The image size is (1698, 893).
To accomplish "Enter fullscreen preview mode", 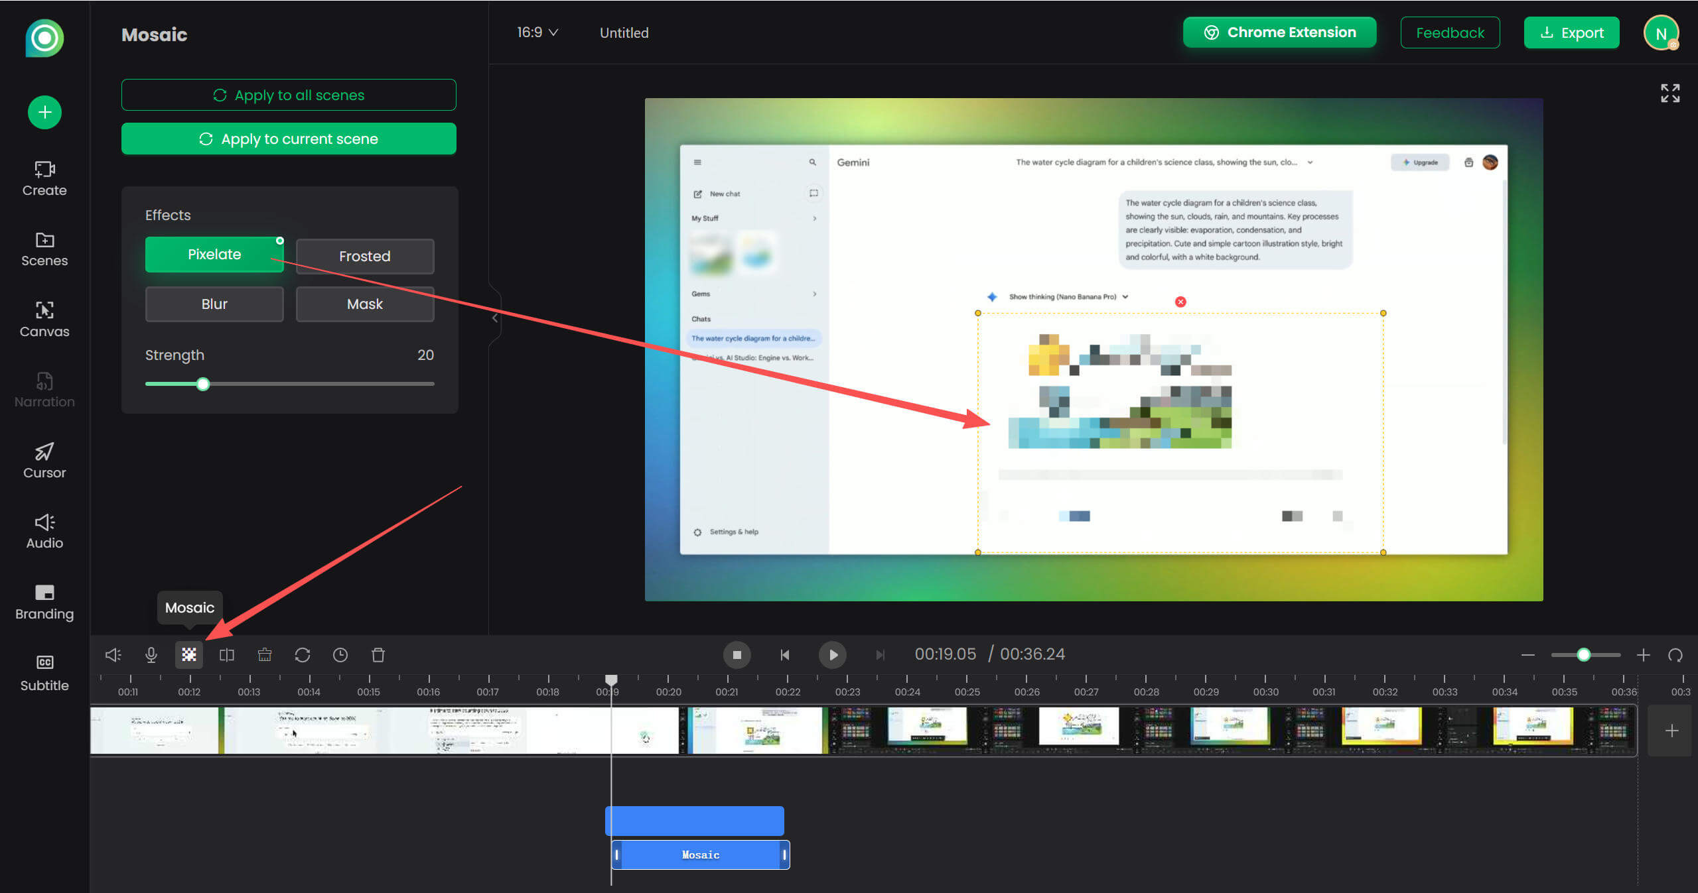I will [1670, 93].
